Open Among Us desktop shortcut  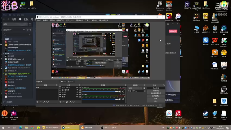pos(169,17)
